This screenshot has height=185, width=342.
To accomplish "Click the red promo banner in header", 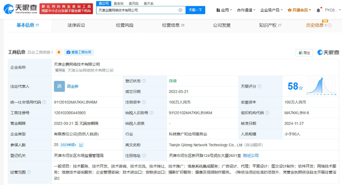I will 66,9.
